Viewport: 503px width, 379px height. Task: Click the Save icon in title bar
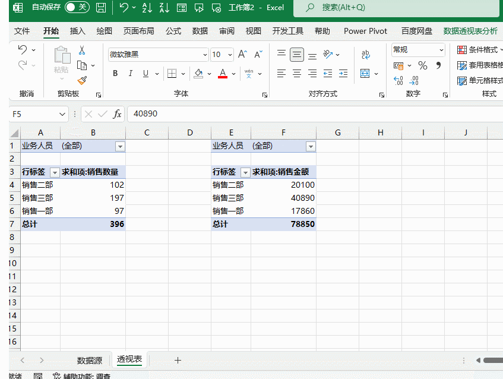point(101,8)
